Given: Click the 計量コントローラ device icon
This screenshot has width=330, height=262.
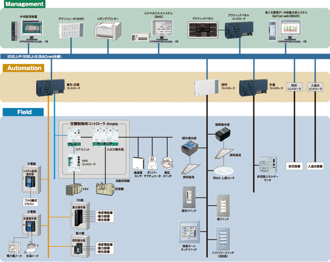Looking at the screenshot, I should (253, 87).
